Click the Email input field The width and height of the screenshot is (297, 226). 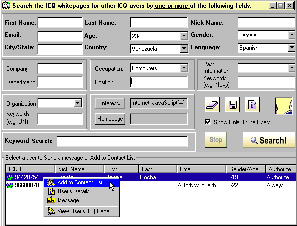(60, 36)
